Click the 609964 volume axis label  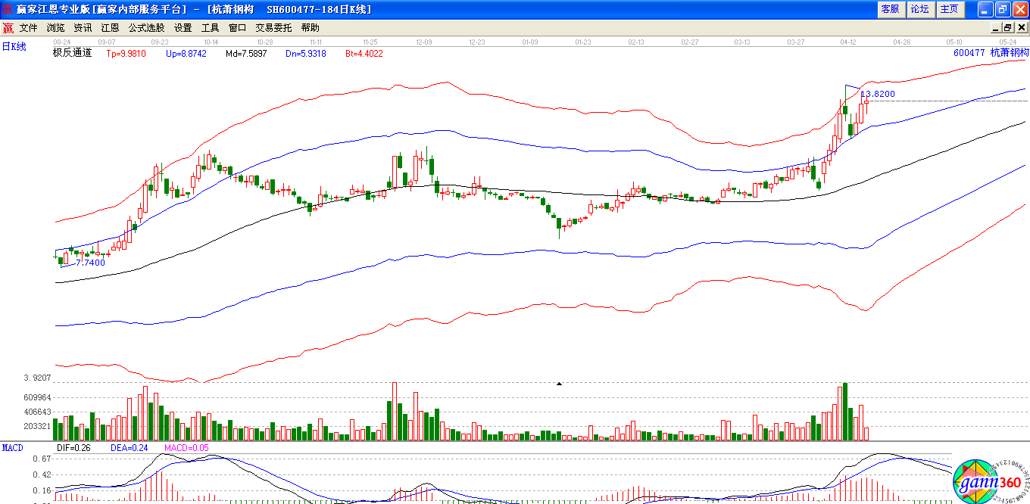pyautogui.click(x=36, y=397)
